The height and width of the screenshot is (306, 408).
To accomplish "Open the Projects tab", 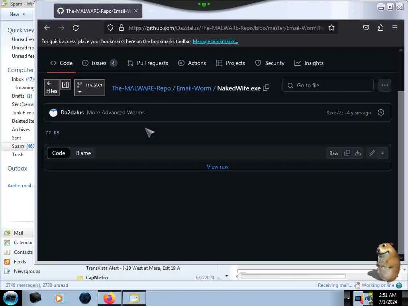I will coord(231,63).
